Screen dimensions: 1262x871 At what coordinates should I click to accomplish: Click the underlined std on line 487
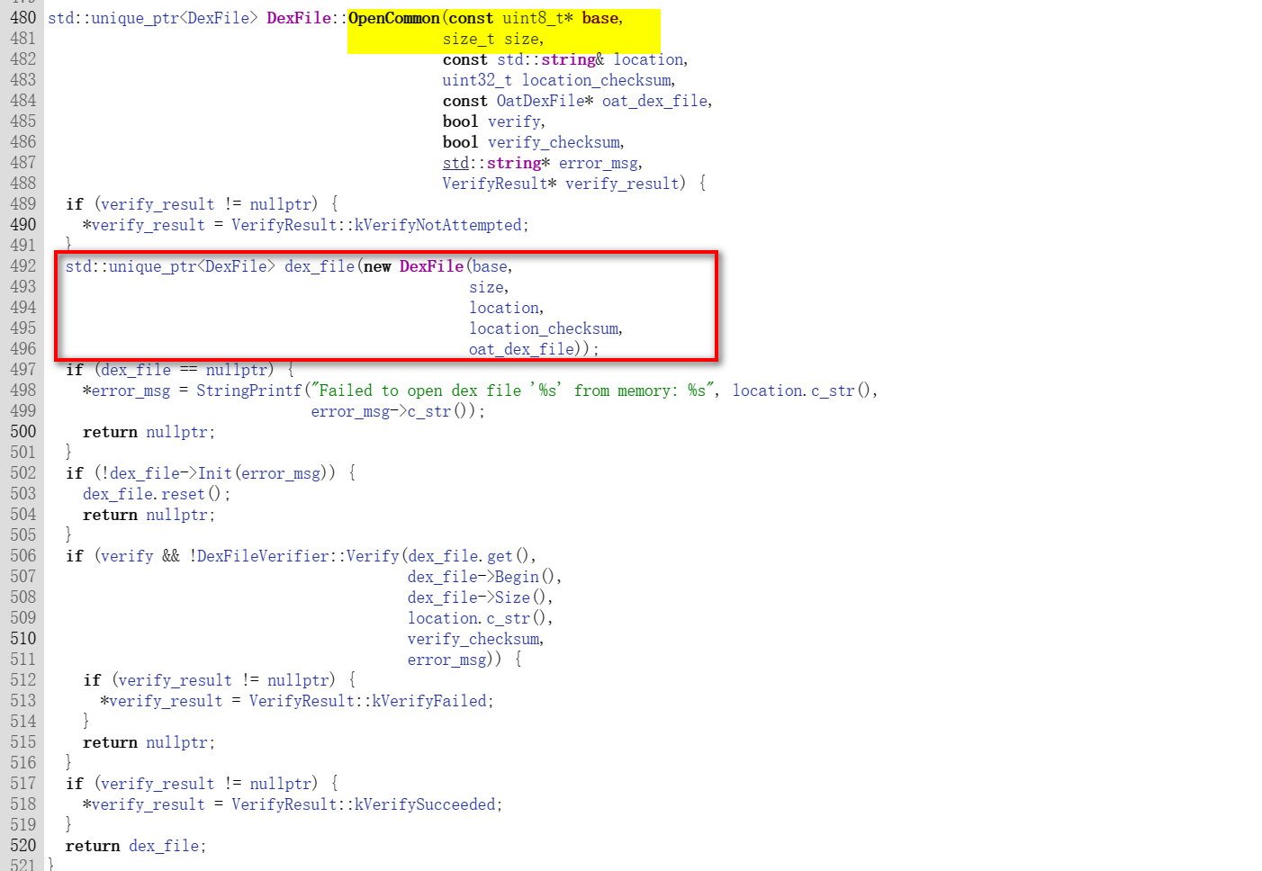click(455, 163)
